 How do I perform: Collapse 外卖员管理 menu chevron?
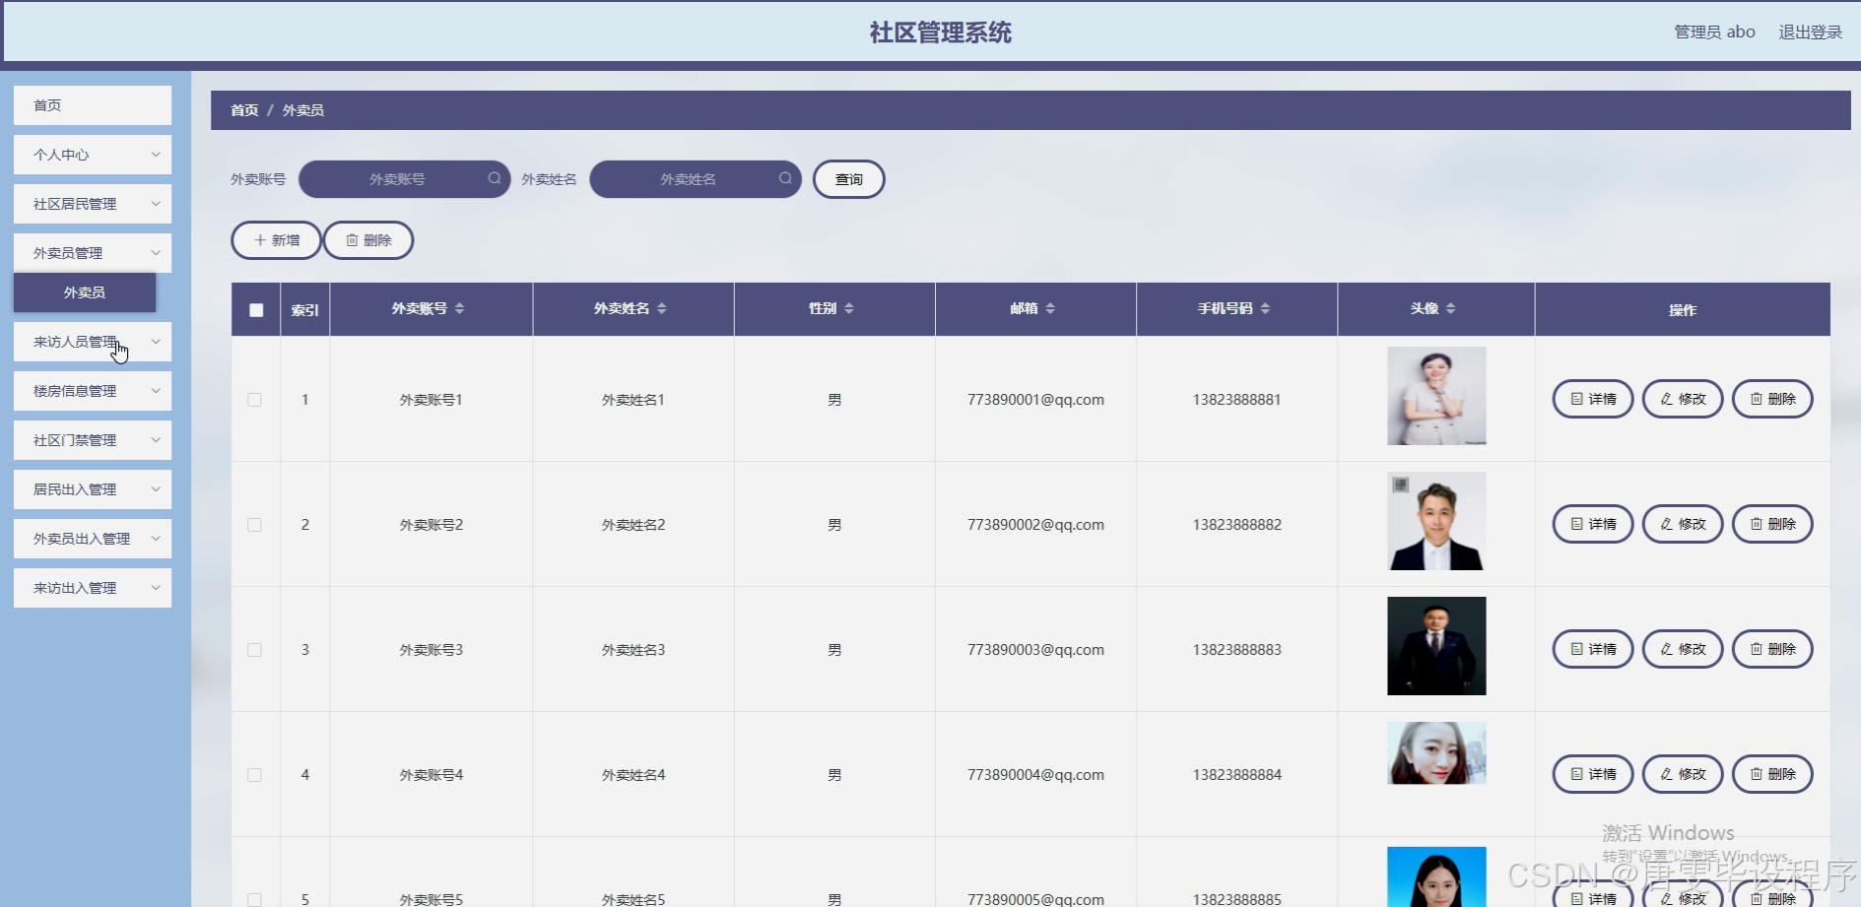tap(156, 253)
